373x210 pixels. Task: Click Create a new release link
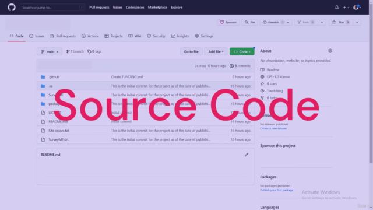pos(273,128)
